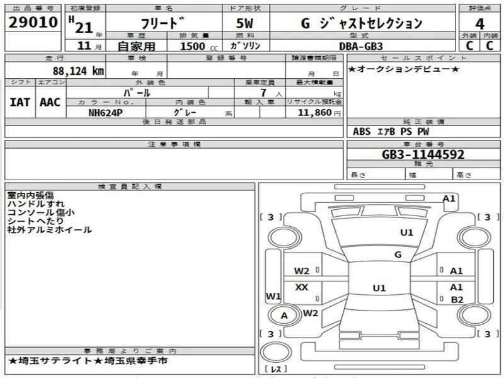This screenshot has width=504, height=378.
Task: Click the interior grade C under 内装
Action: (x=490, y=45)
